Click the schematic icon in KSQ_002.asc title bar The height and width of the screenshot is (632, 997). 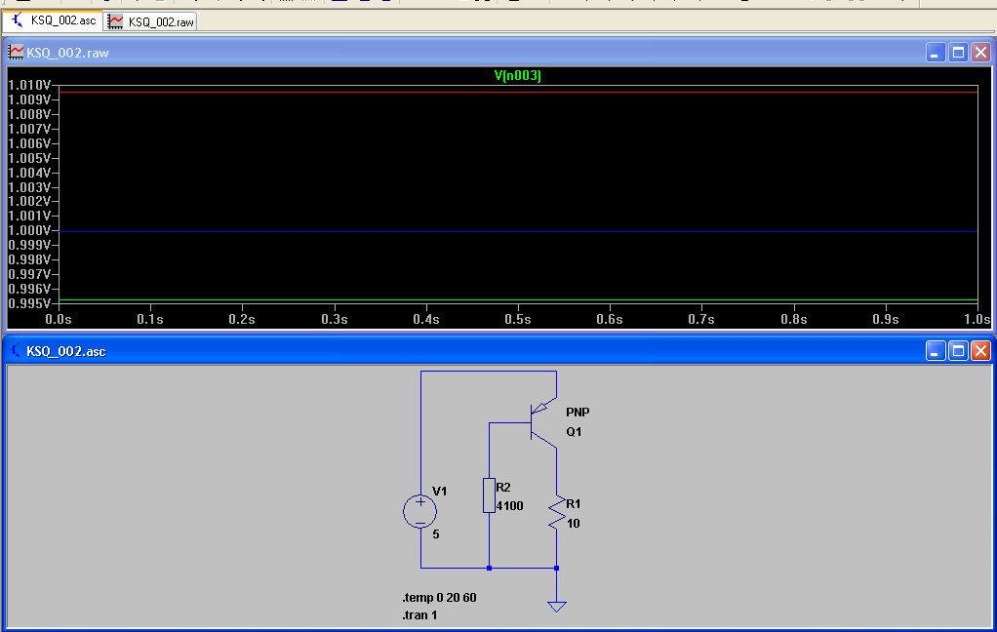[16, 350]
